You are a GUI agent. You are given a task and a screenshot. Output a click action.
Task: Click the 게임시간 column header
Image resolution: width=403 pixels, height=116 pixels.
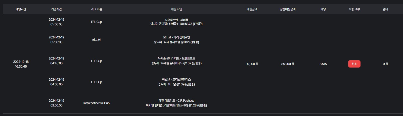(56, 9)
